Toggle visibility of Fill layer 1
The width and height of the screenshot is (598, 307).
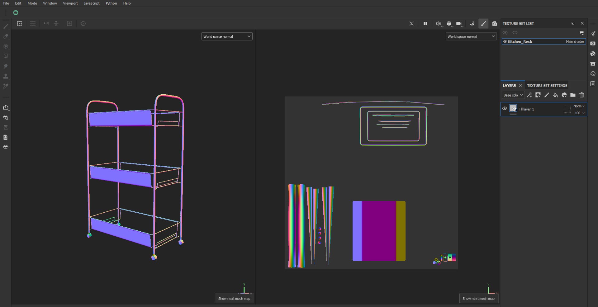(505, 108)
